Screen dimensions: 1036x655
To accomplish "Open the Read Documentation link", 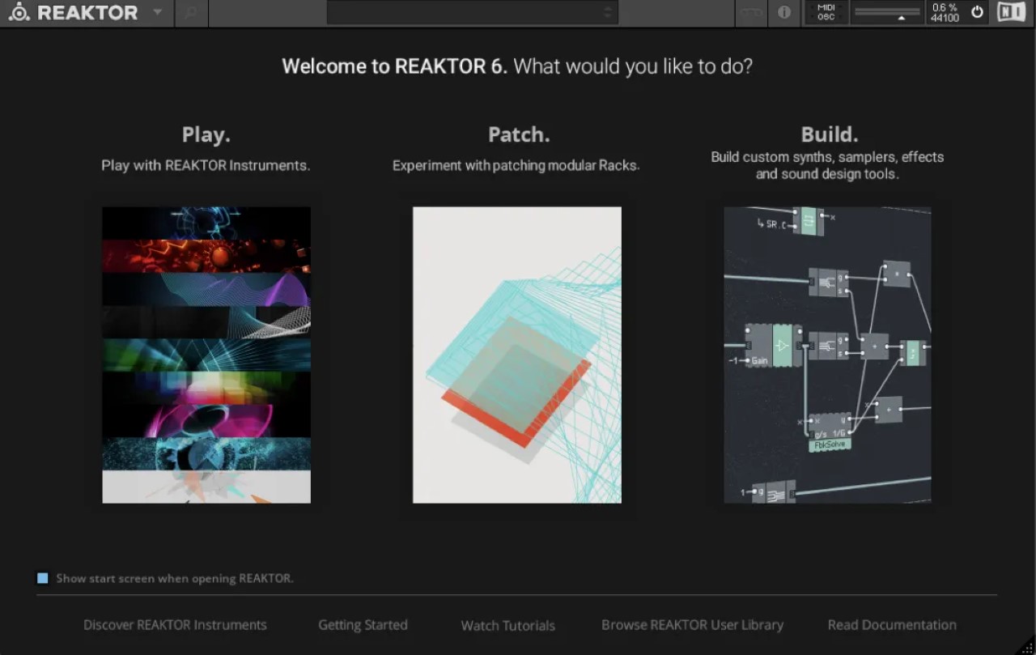I will point(892,625).
